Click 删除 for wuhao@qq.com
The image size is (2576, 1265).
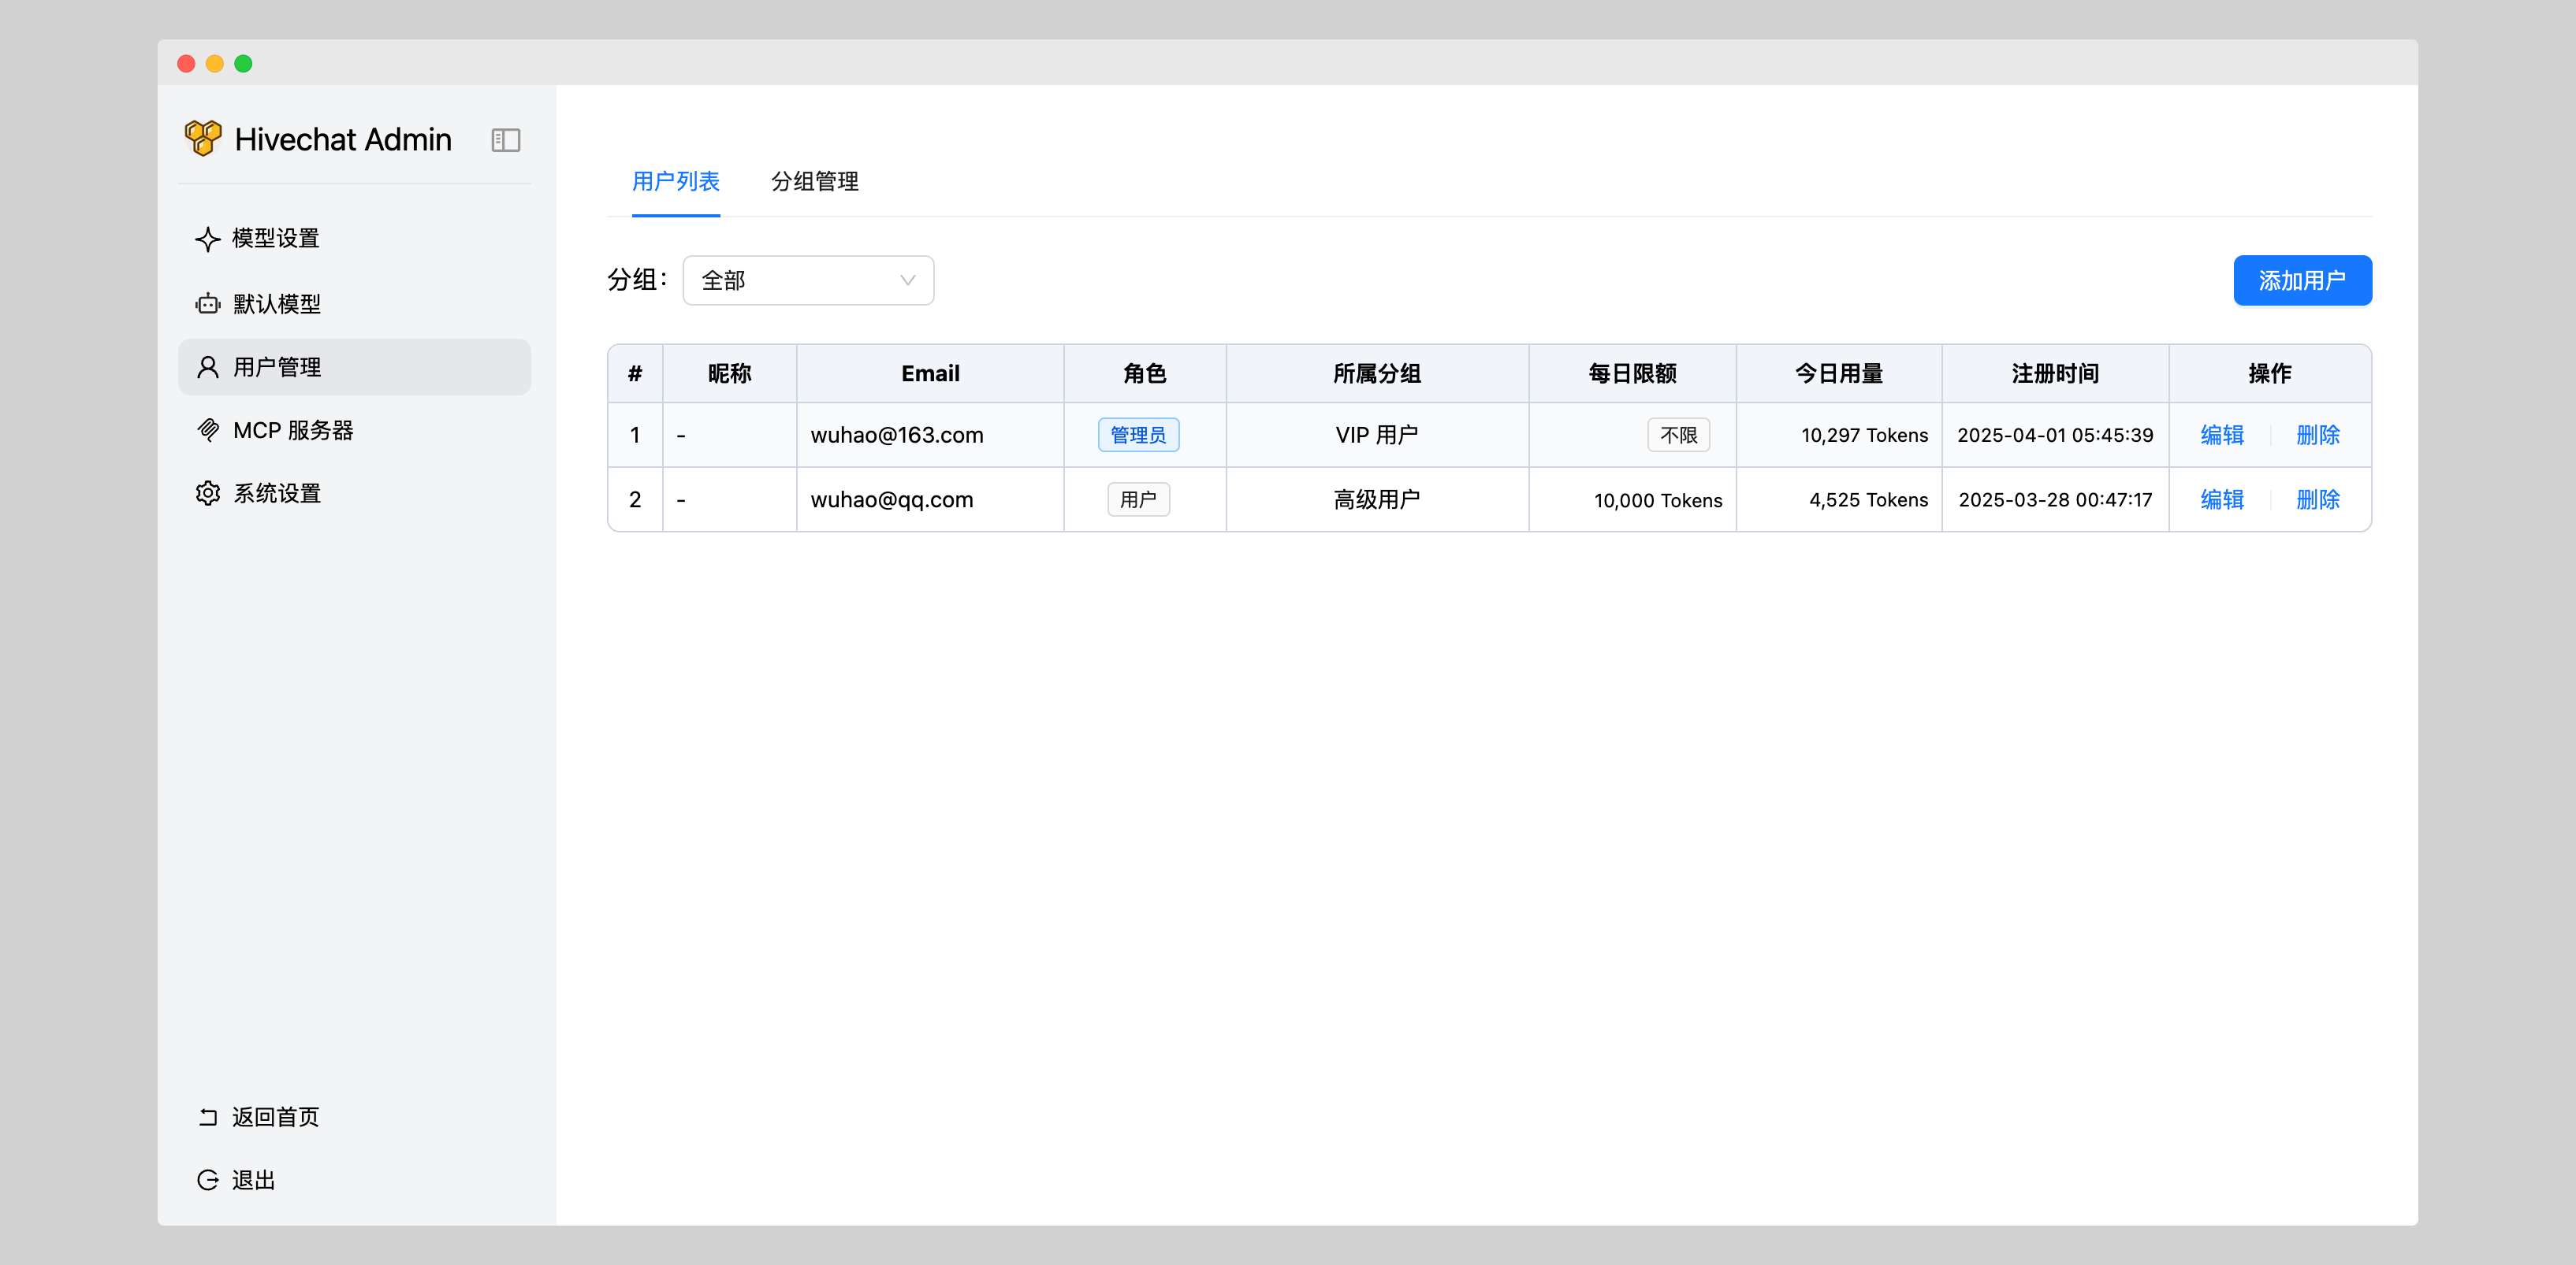click(x=2317, y=499)
